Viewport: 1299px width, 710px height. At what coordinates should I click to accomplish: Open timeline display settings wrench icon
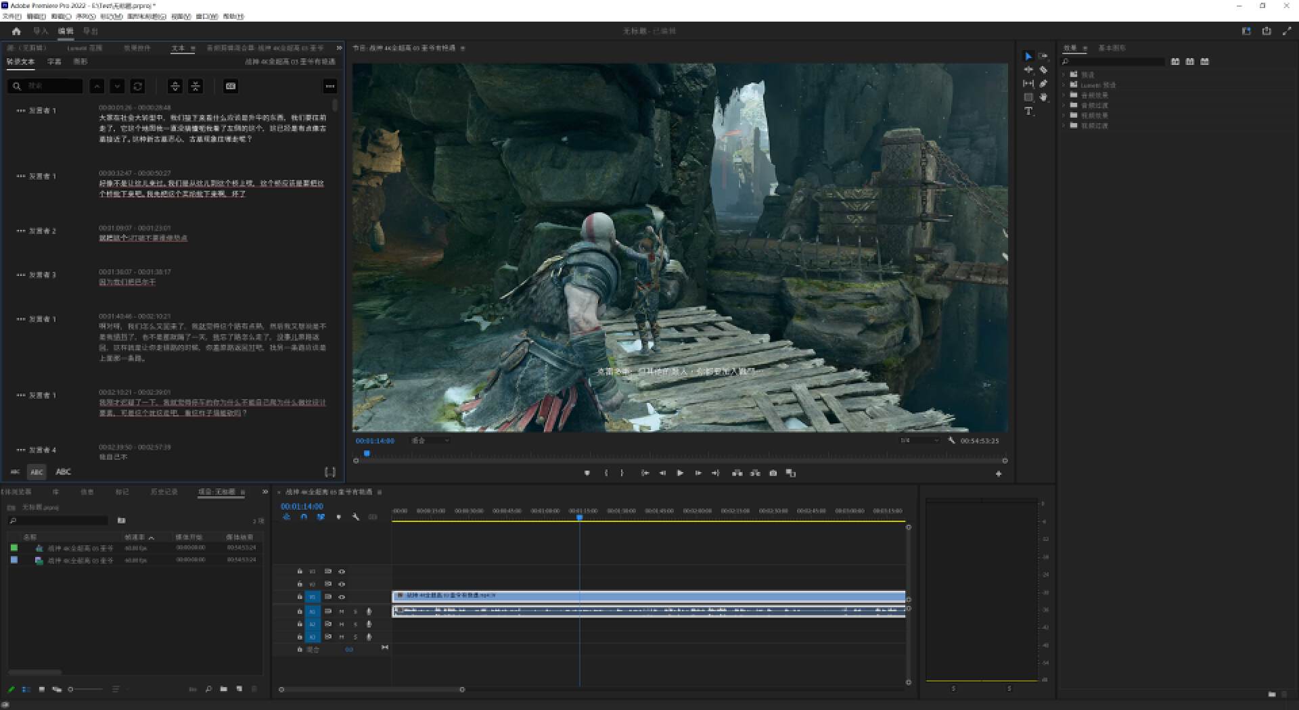click(x=356, y=517)
